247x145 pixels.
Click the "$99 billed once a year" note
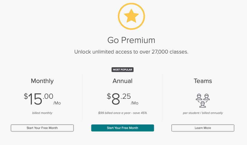click(x=122, y=113)
